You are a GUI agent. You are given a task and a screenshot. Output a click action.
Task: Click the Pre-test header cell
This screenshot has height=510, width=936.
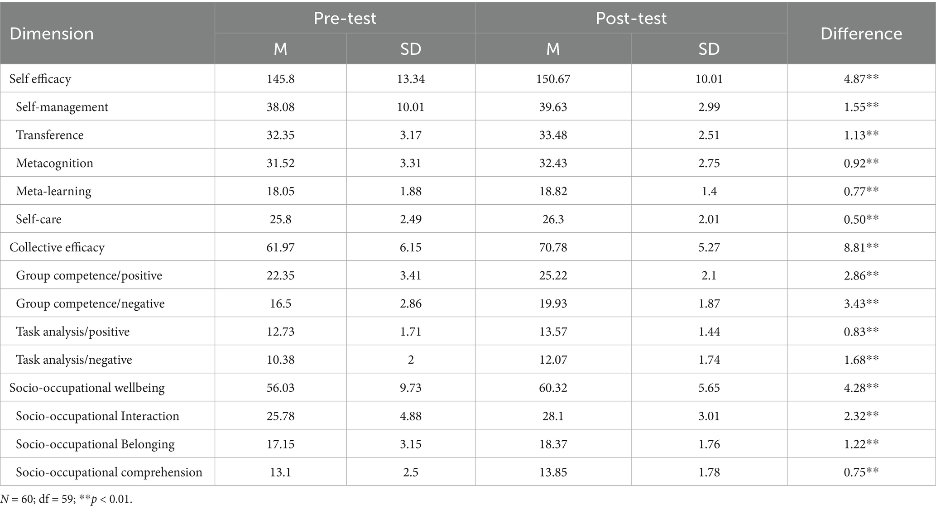pos(345,18)
